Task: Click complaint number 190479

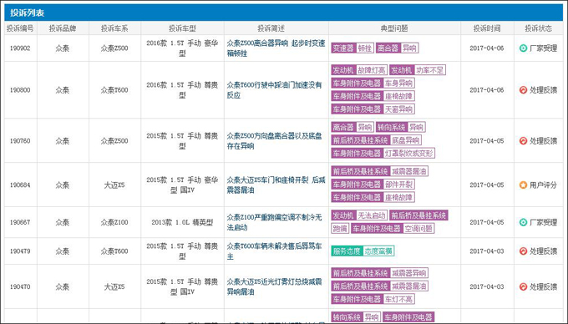Action: 20,251
